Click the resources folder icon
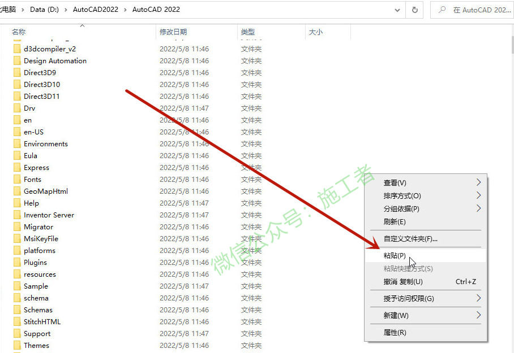Viewport: 514px width, 353px height. (x=18, y=274)
